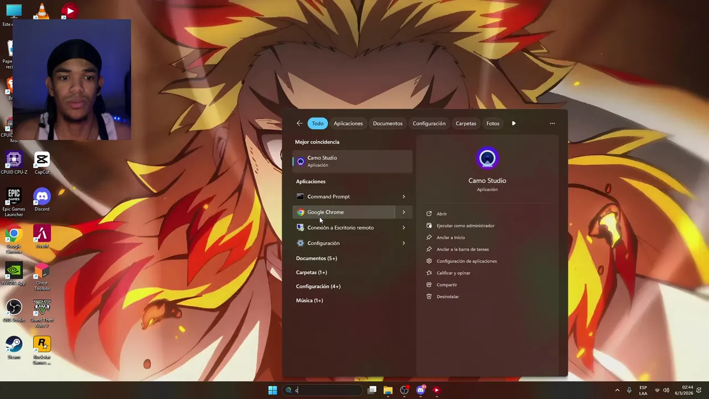Open the three-dots options menu in search

coord(552,124)
